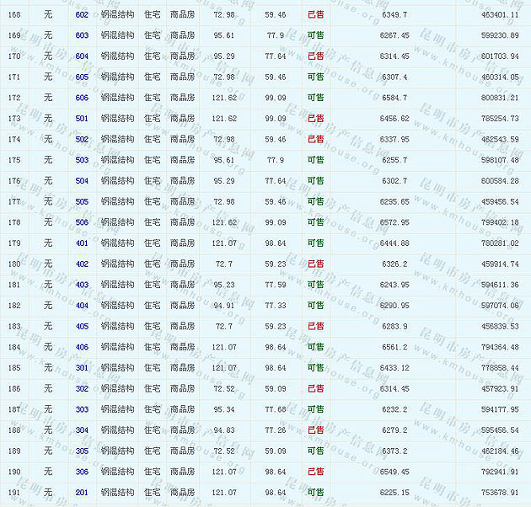Image resolution: width=531 pixels, height=507 pixels.
Task: Select 已售 status for room 402
Action: point(315,264)
